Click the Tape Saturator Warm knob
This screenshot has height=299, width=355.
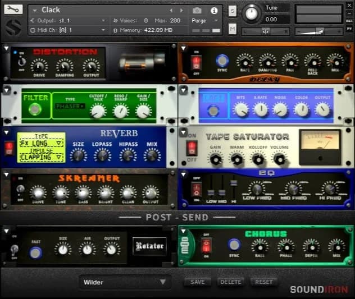pos(236,159)
